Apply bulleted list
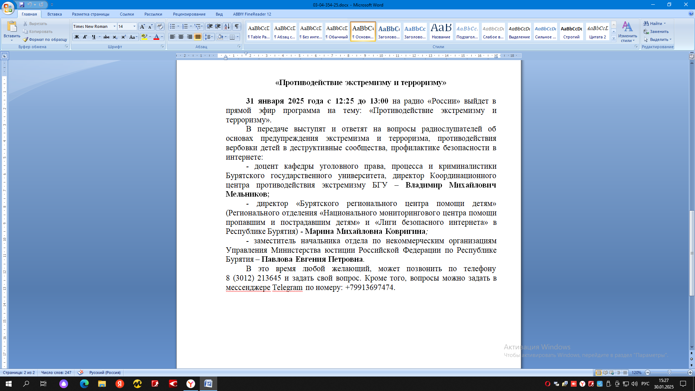This screenshot has height=391, width=695. click(173, 26)
